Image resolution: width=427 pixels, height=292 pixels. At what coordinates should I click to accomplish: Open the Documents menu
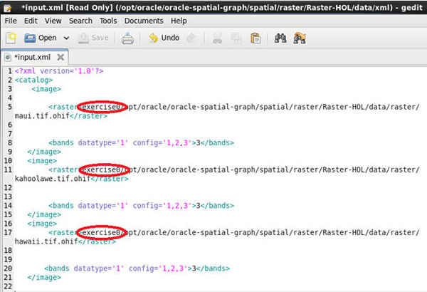(x=144, y=21)
